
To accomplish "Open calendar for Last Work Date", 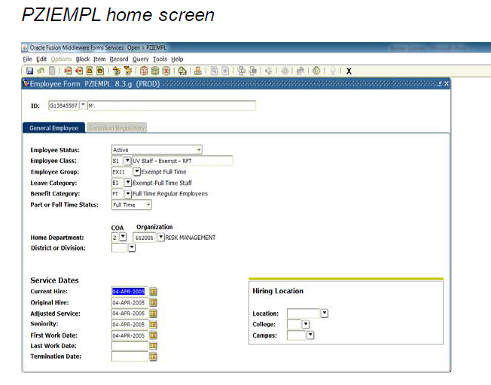I will (154, 346).
